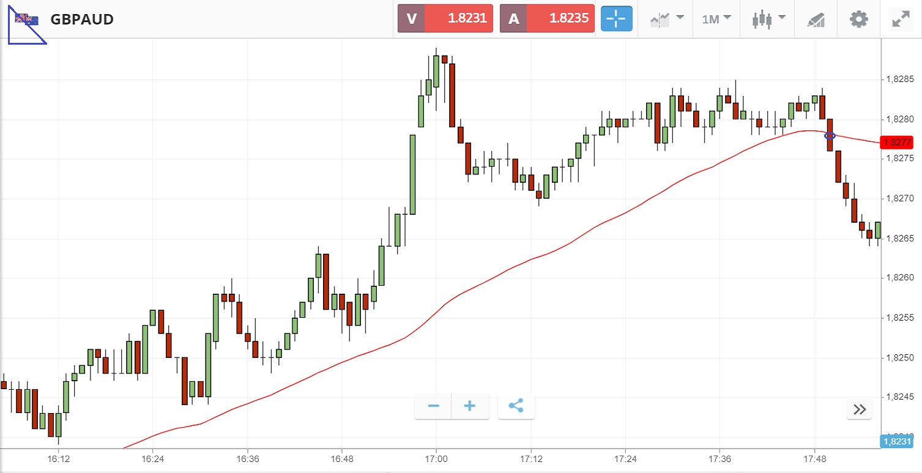The width and height of the screenshot is (922, 473).
Task: Jump to latest candle with double arrow
Action: [x=859, y=409]
